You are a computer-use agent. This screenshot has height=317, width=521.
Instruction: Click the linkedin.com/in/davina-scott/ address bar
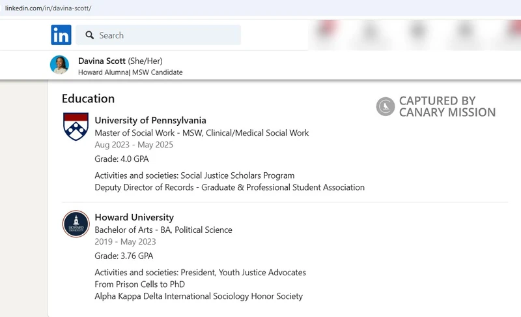click(x=48, y=8)
